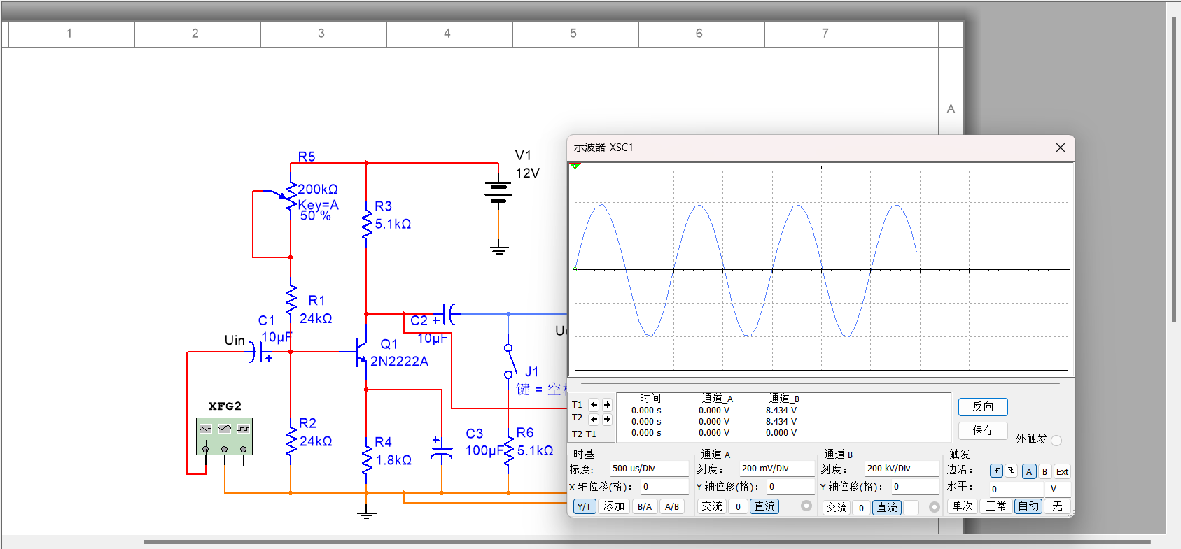Open Channel B 200 kV/Div scale field
This screenshot has height=549, width=1181.
[901, 469]
